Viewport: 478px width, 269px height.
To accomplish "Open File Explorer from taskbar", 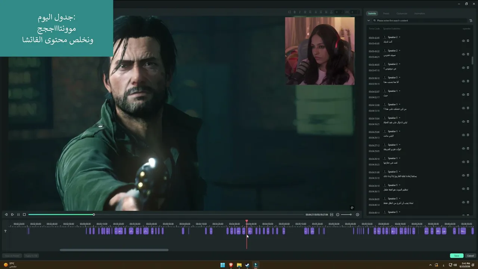I will coord(239,265).
